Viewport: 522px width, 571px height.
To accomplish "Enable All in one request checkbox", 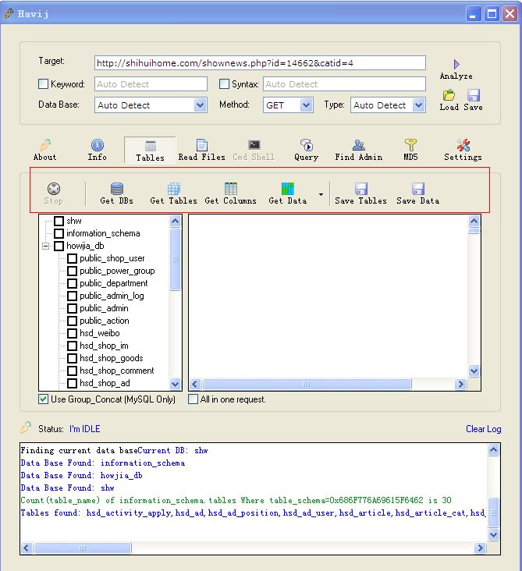I will 193,399.
